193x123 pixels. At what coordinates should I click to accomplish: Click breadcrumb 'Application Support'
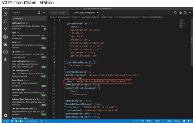(x=90, y=17)
